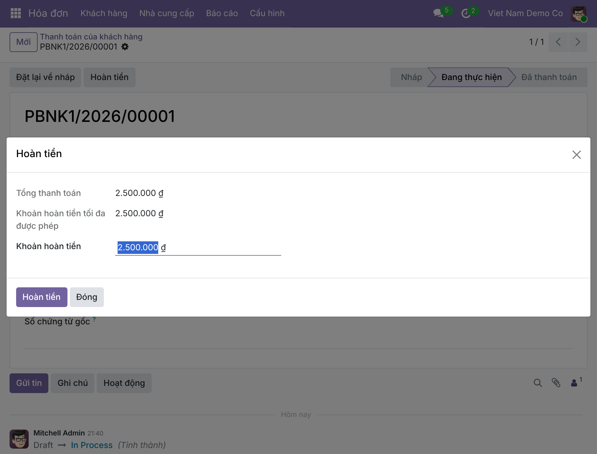Follow the Thanh toán của khách hàng breadcrumb
Viewport: 597px width, 454px height.
coord(91,37)
